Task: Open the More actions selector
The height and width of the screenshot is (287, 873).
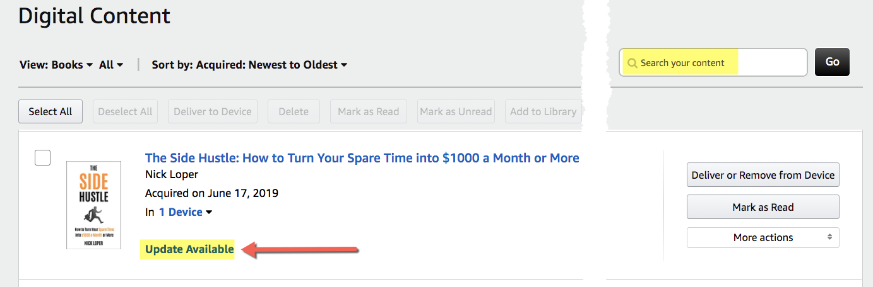Action: [x=763, y=237]
